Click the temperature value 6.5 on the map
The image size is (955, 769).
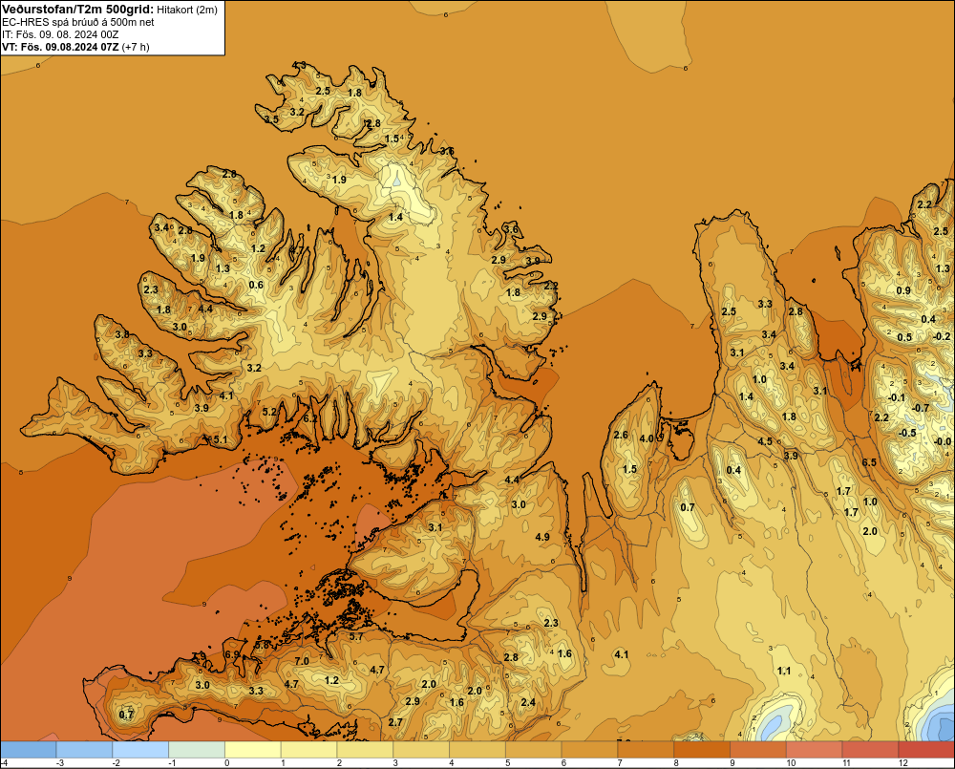pyautogui.click(x=869, y=462)
